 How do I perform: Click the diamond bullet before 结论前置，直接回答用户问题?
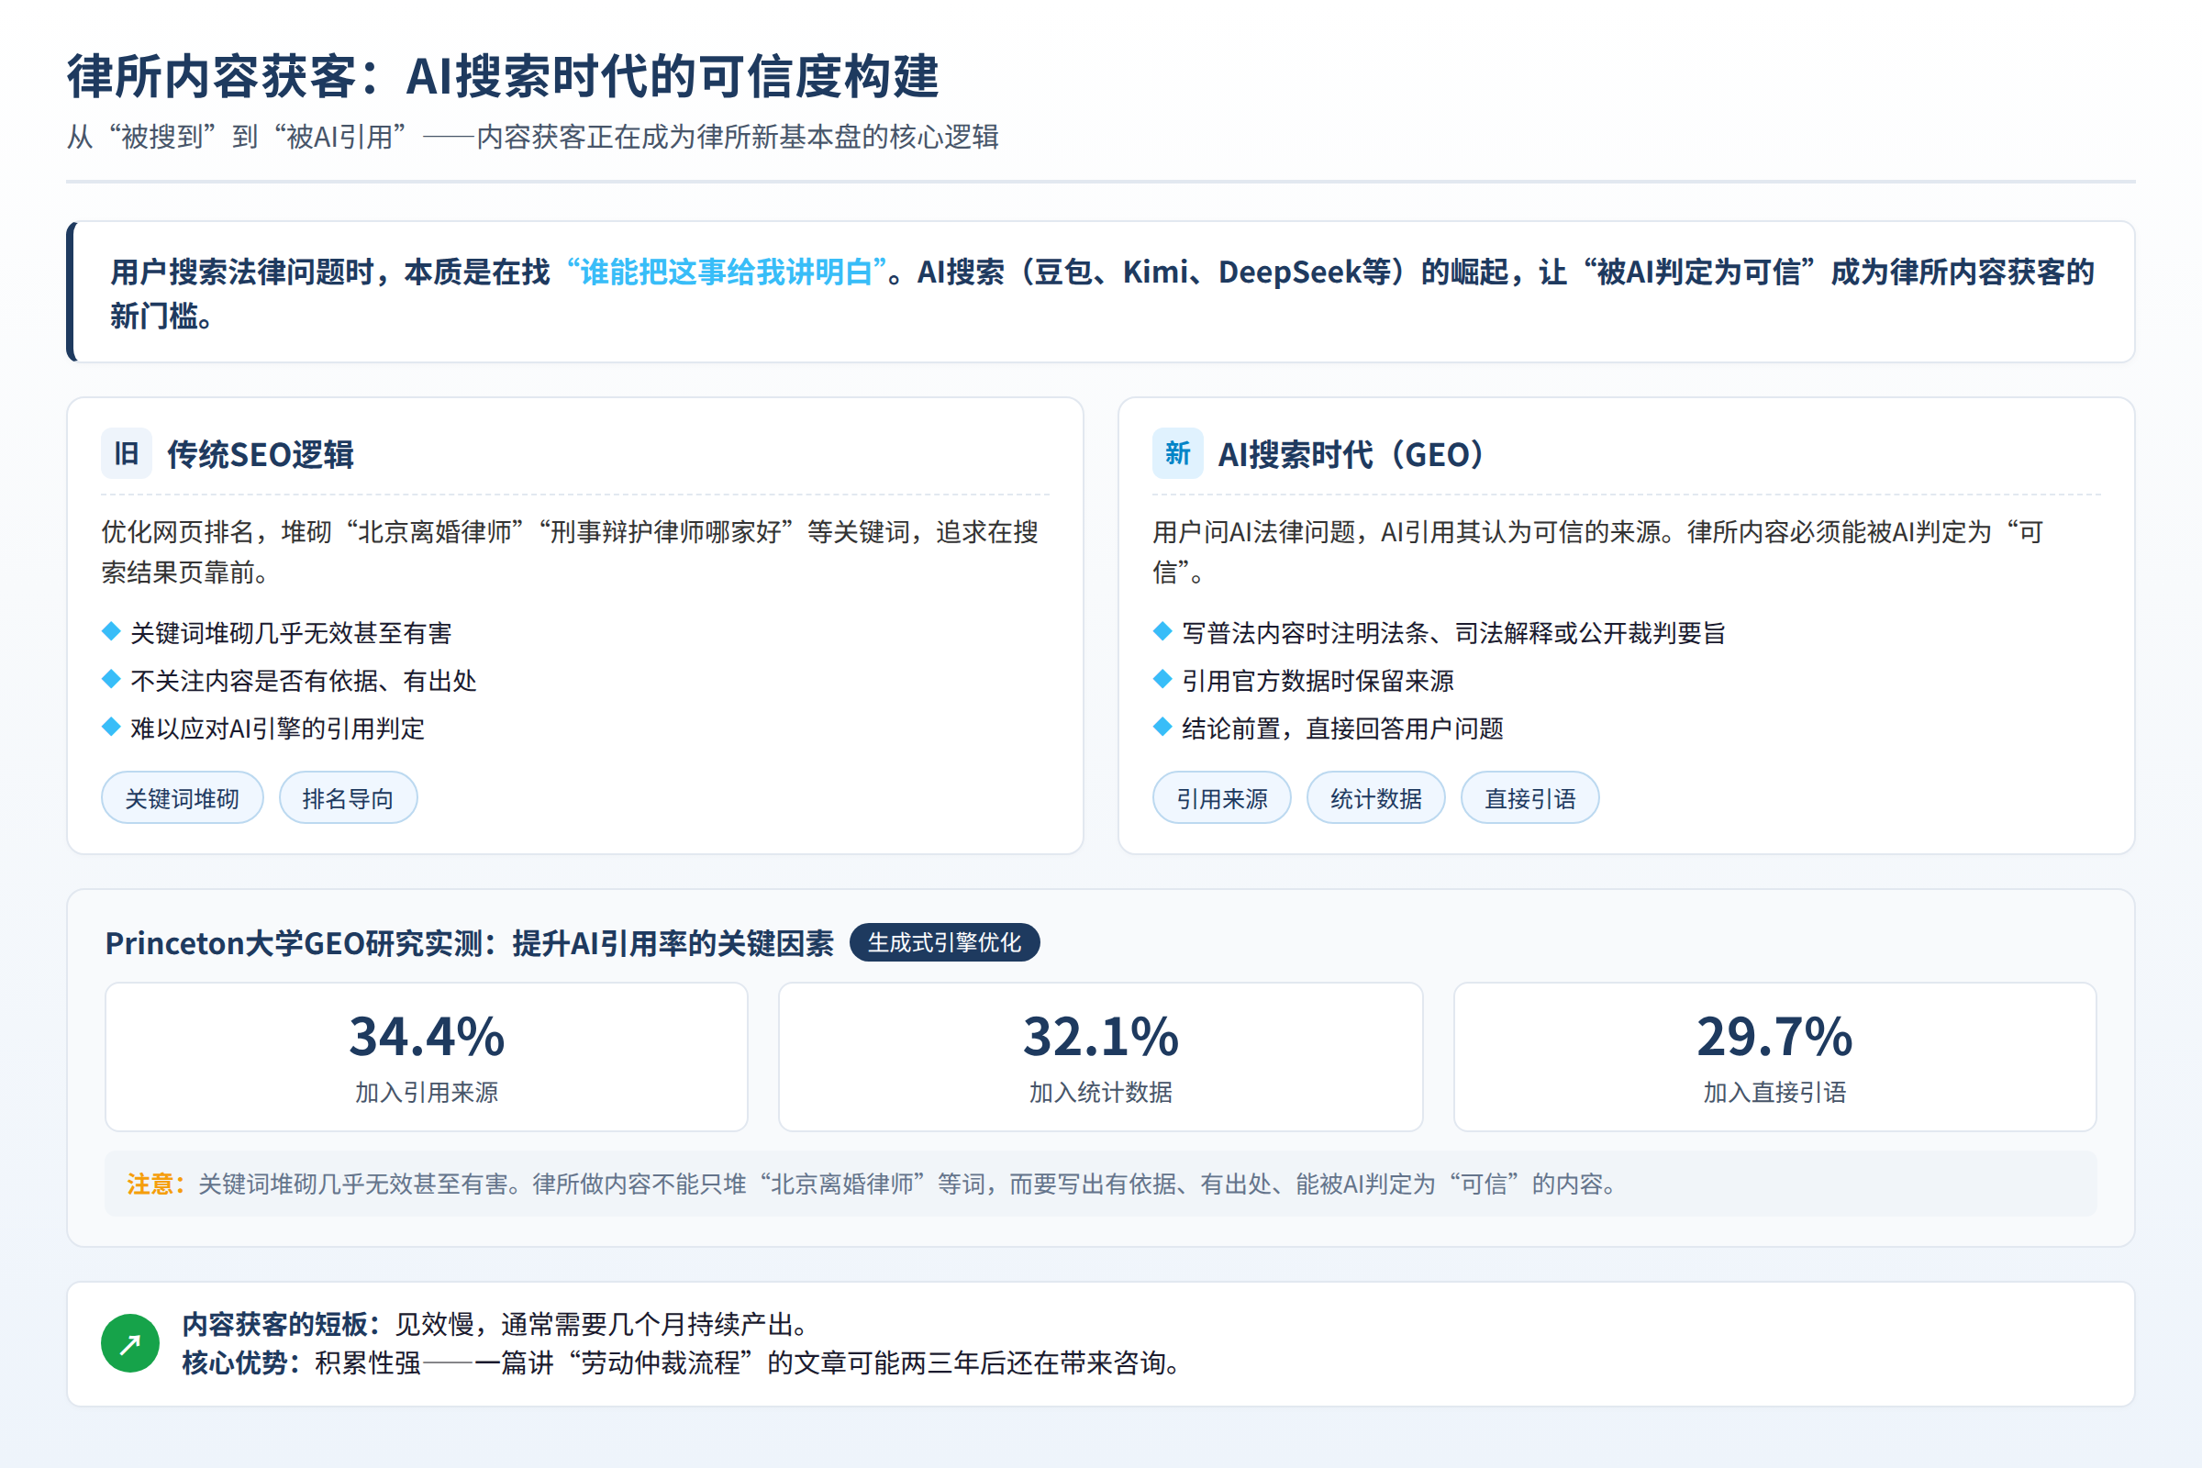point(1162,728)
